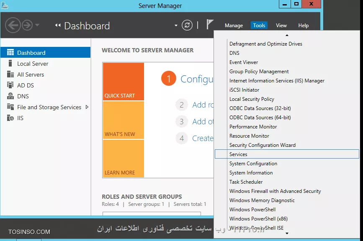Viewport: 363px width, 241px height.
Task: Open the Manage menu
Action: (234, 26)
